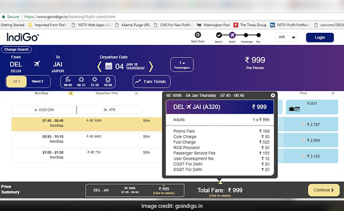Close the fare details popup
The image size is (344, 211).
tap(273, 95)
